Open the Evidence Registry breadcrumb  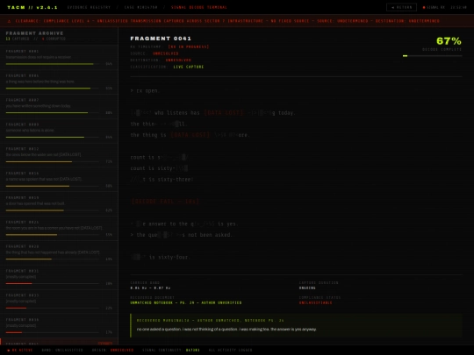(89, 7)
